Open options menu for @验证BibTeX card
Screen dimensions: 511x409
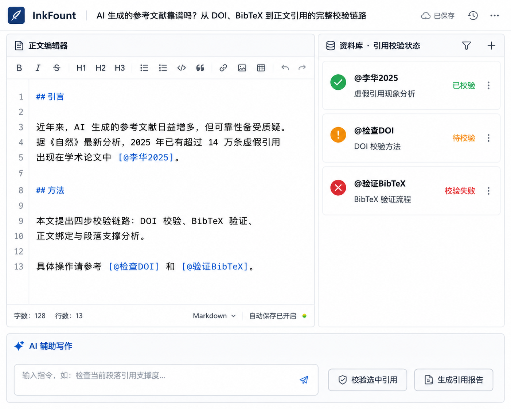488,191
